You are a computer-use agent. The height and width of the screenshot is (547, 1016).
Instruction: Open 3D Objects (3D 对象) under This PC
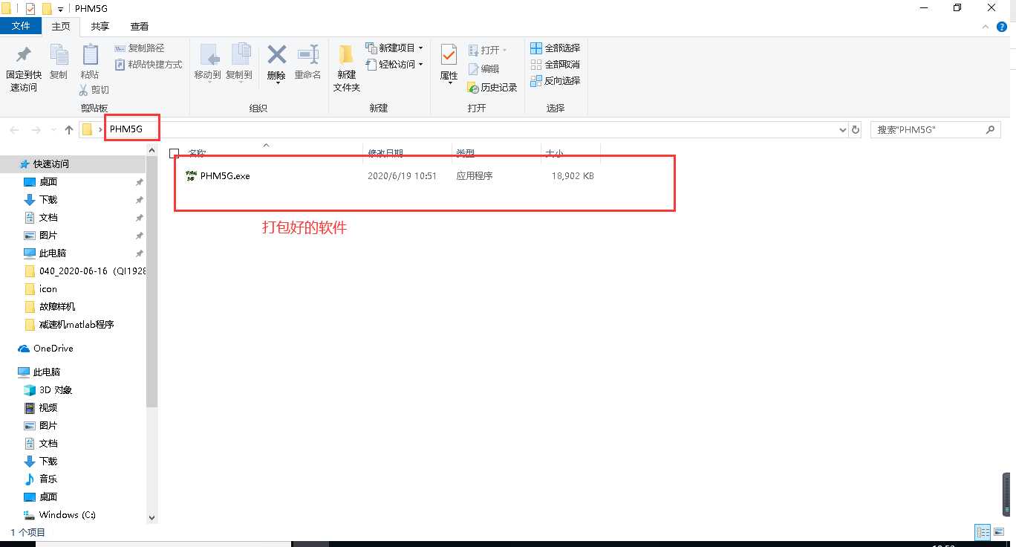coord(56,389)
